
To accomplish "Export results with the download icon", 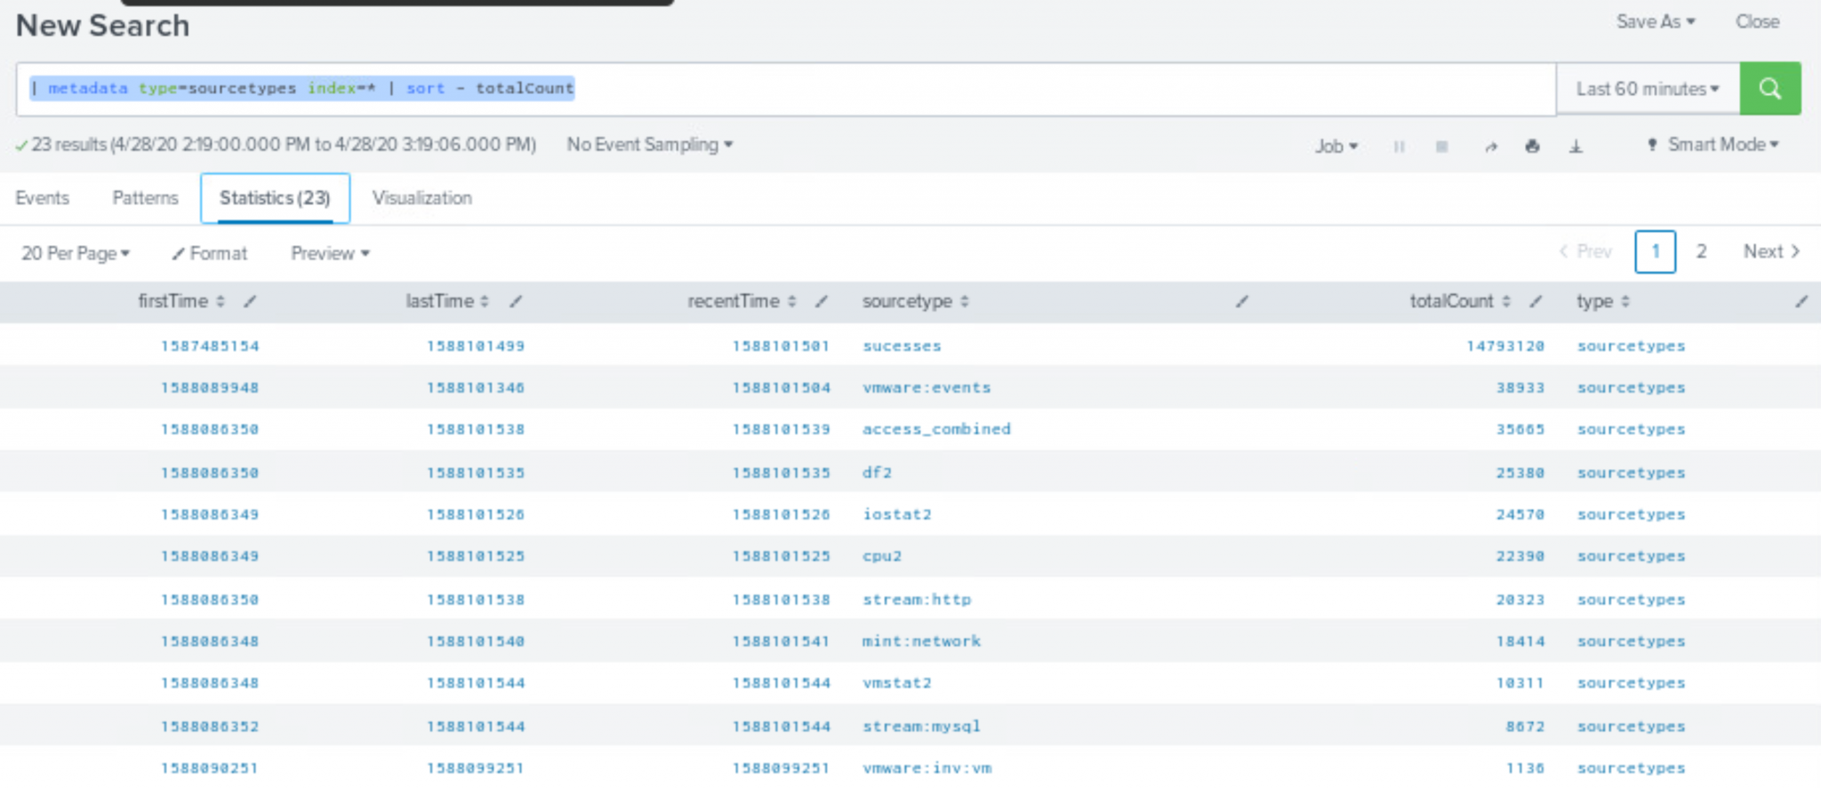I will pos(1576,147).
